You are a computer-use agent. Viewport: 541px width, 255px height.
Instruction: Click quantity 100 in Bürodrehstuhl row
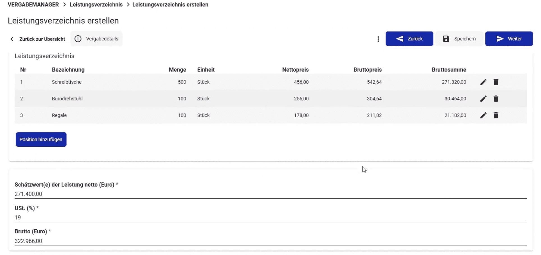(182, 98)
